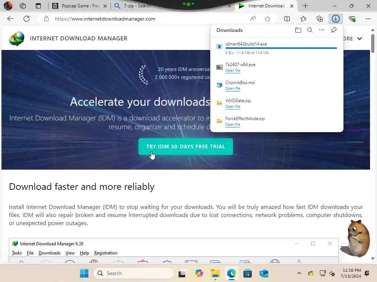Open file link for 7z2407-x64.exe
The width and height of the screenshot is (377, 282).
233,70
